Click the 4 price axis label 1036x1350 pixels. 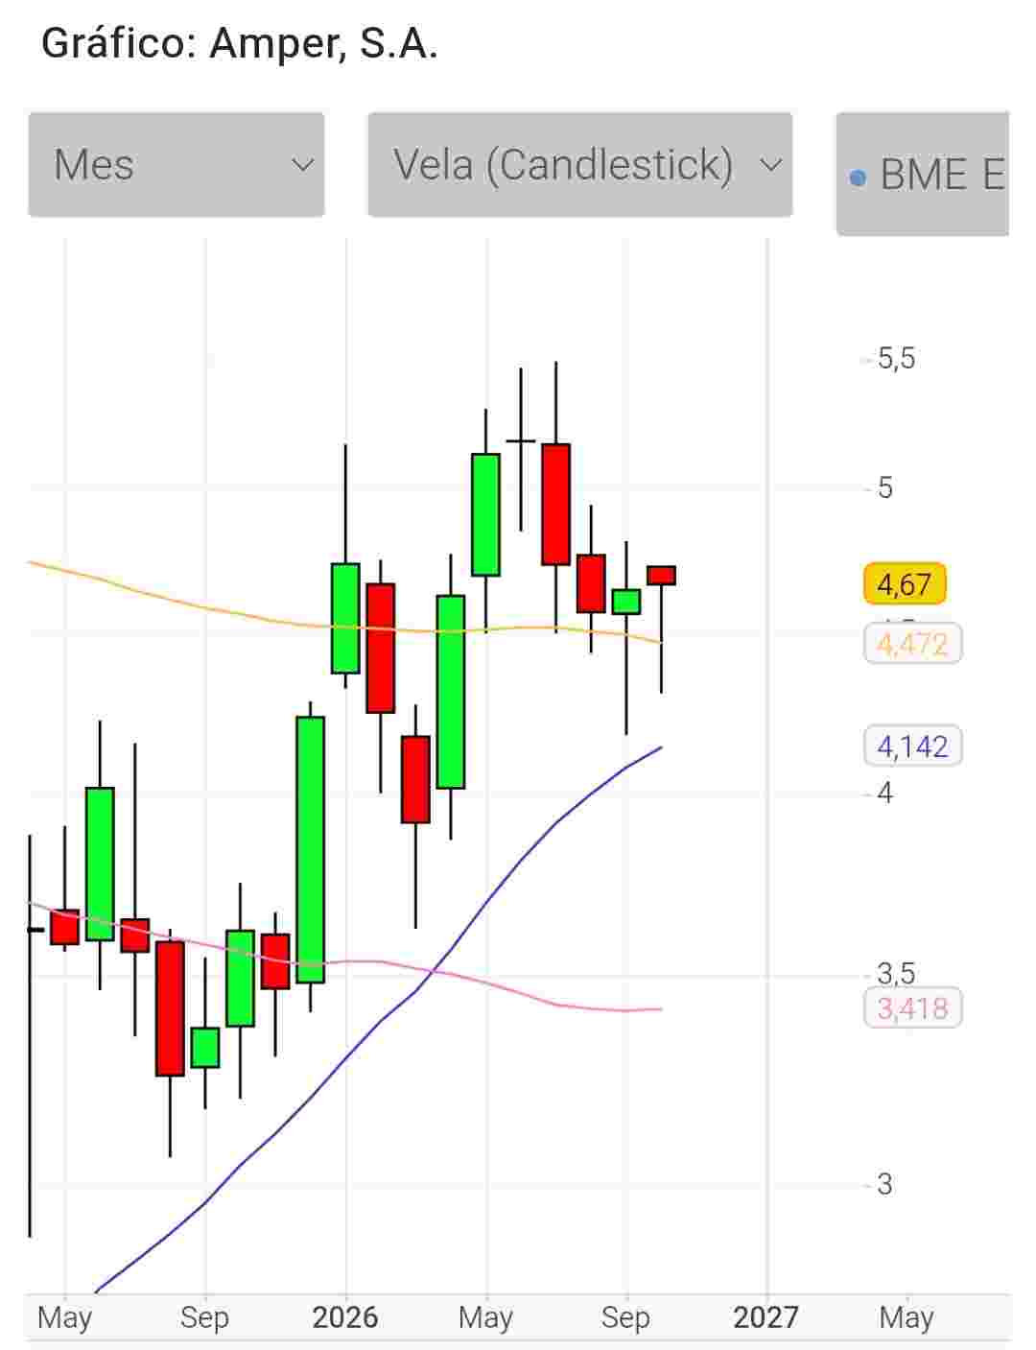884,793
